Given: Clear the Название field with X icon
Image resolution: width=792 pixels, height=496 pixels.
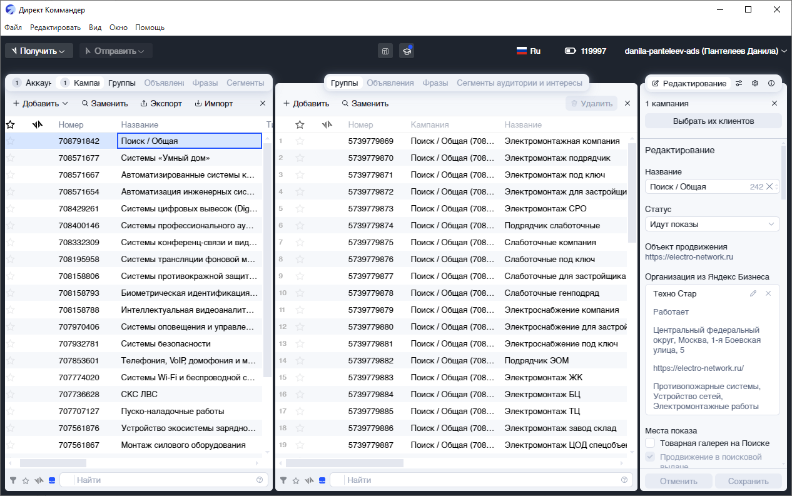Looking at the screenshot, I should 769,186.
